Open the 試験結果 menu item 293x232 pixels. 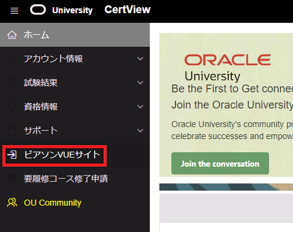click(x=75, y=83)
